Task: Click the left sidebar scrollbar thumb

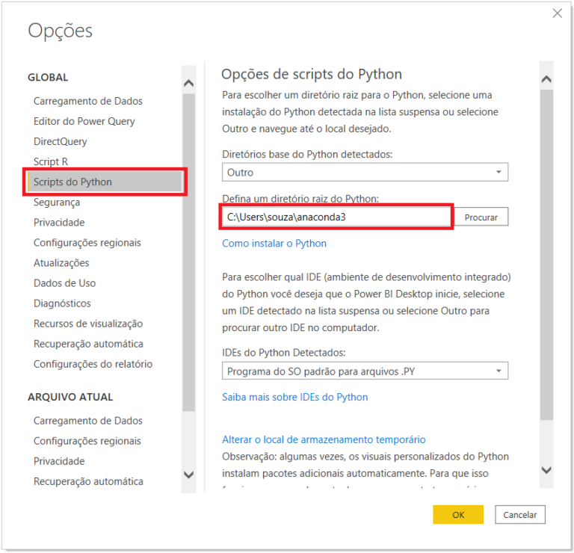Action: click(188, 253)
